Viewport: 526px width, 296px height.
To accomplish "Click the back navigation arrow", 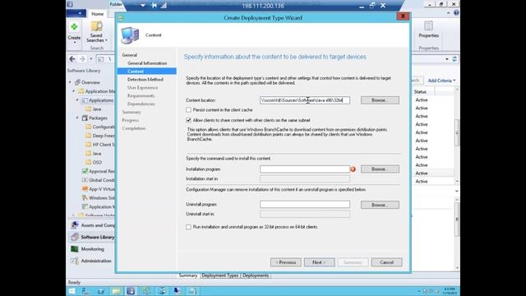I will click(72, 58).
